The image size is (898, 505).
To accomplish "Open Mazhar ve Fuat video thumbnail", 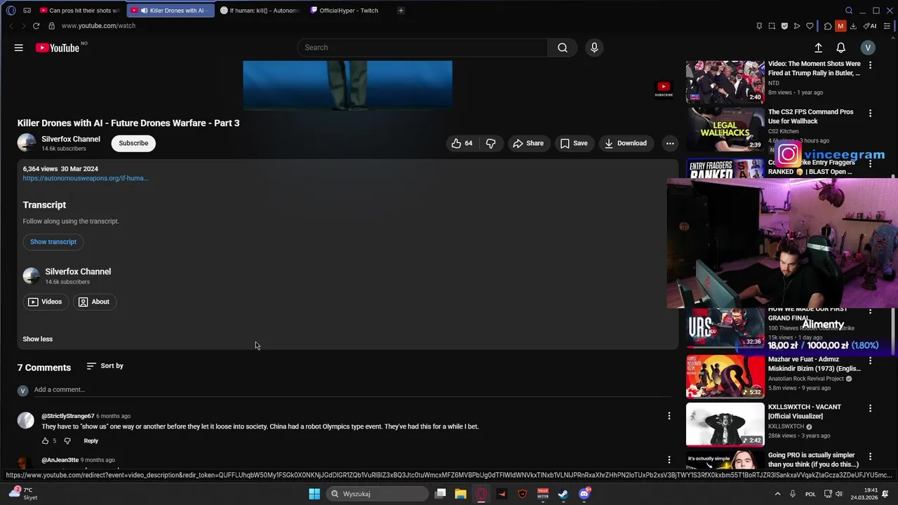I will [x=725, y=377].
